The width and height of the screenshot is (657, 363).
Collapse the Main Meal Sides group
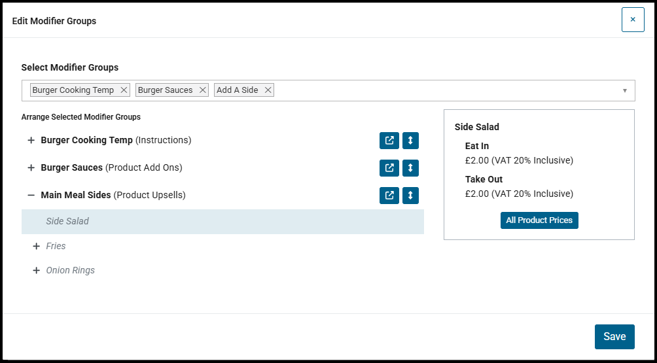coord(31,195)
